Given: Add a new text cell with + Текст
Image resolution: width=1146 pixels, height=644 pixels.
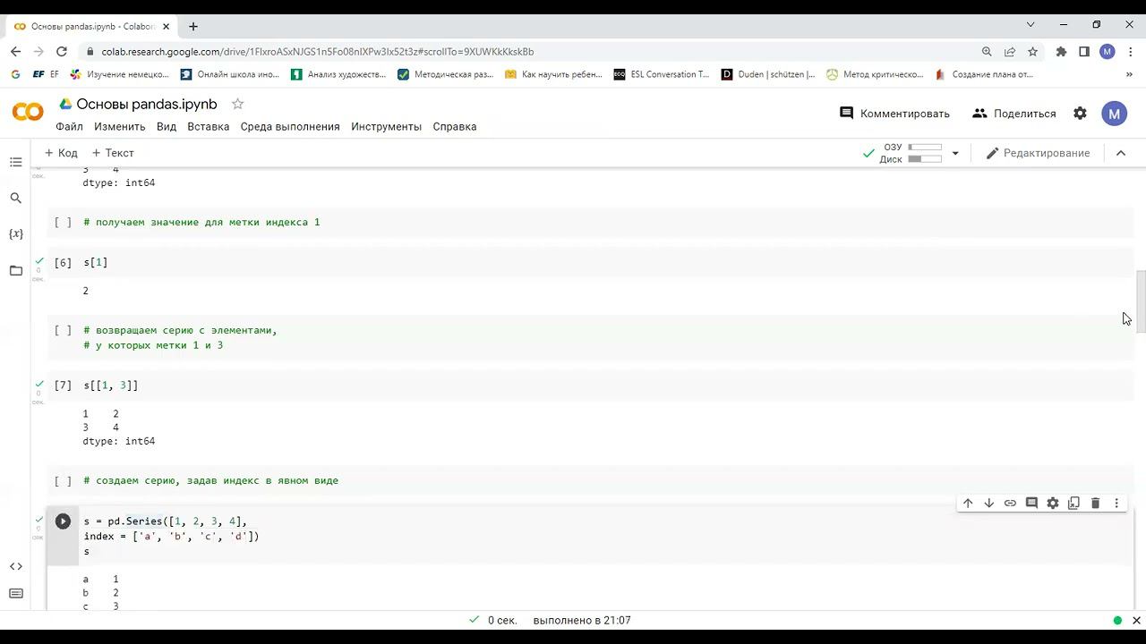Looking at the screenshot, I should (x=113, y=153).
